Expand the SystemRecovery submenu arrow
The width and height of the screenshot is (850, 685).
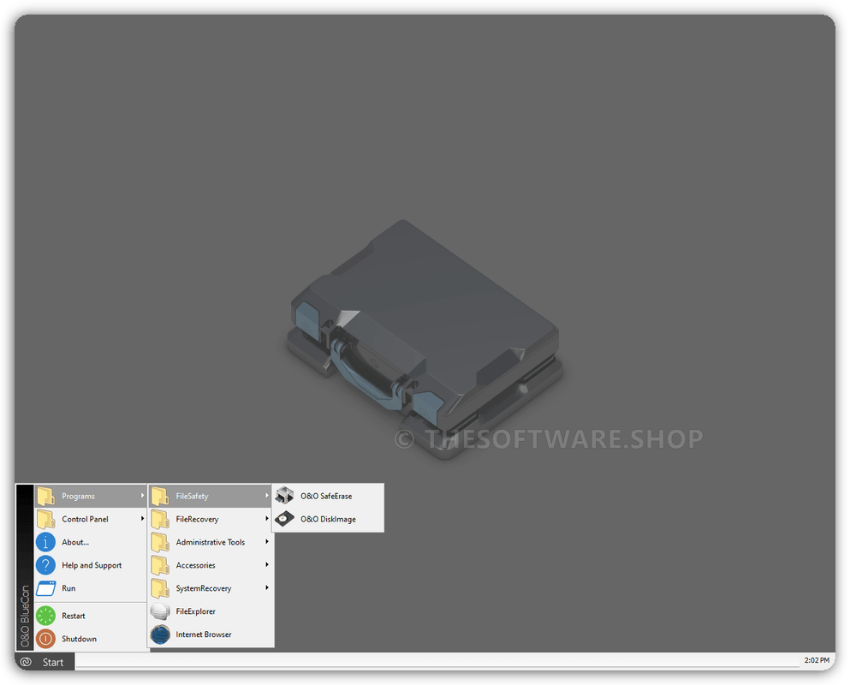pyautogui.click(x=267, y=587)
